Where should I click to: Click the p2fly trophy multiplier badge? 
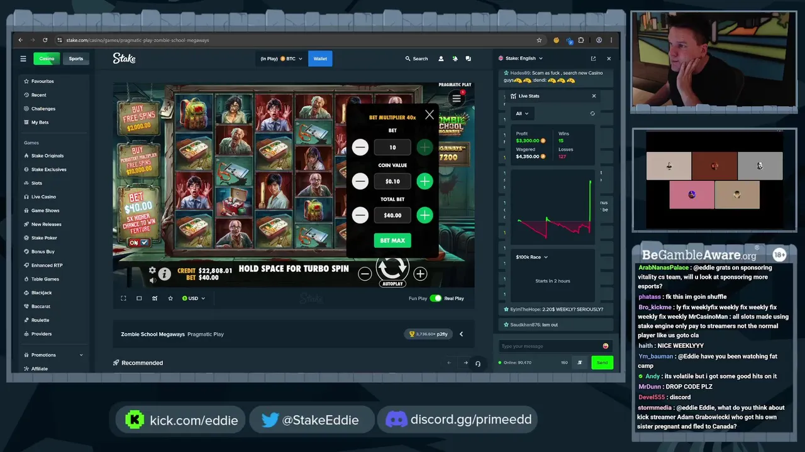(x=428, y=334)
